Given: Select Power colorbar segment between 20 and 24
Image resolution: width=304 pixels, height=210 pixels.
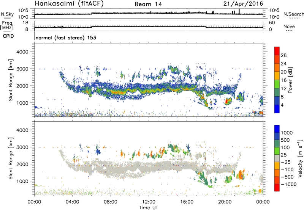Looking at the screenshot, I should (277, 67).
